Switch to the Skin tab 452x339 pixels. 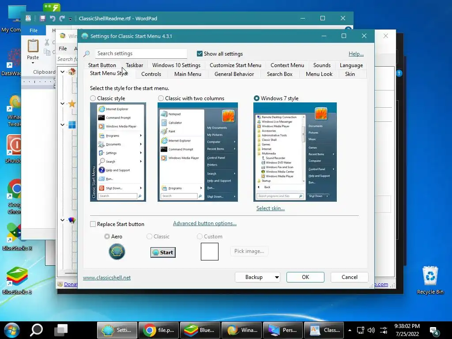click(x=350, y=74)
